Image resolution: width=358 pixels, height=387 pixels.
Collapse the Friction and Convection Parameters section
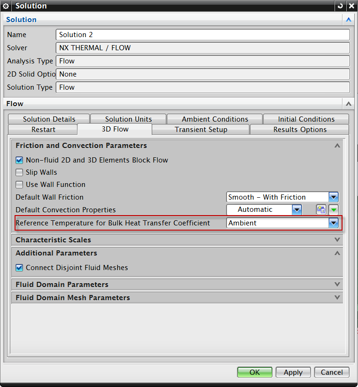tap(337, 146)
